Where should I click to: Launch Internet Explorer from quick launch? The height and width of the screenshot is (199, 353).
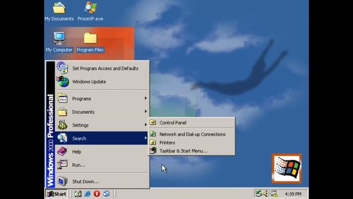[x=87, y=193]
